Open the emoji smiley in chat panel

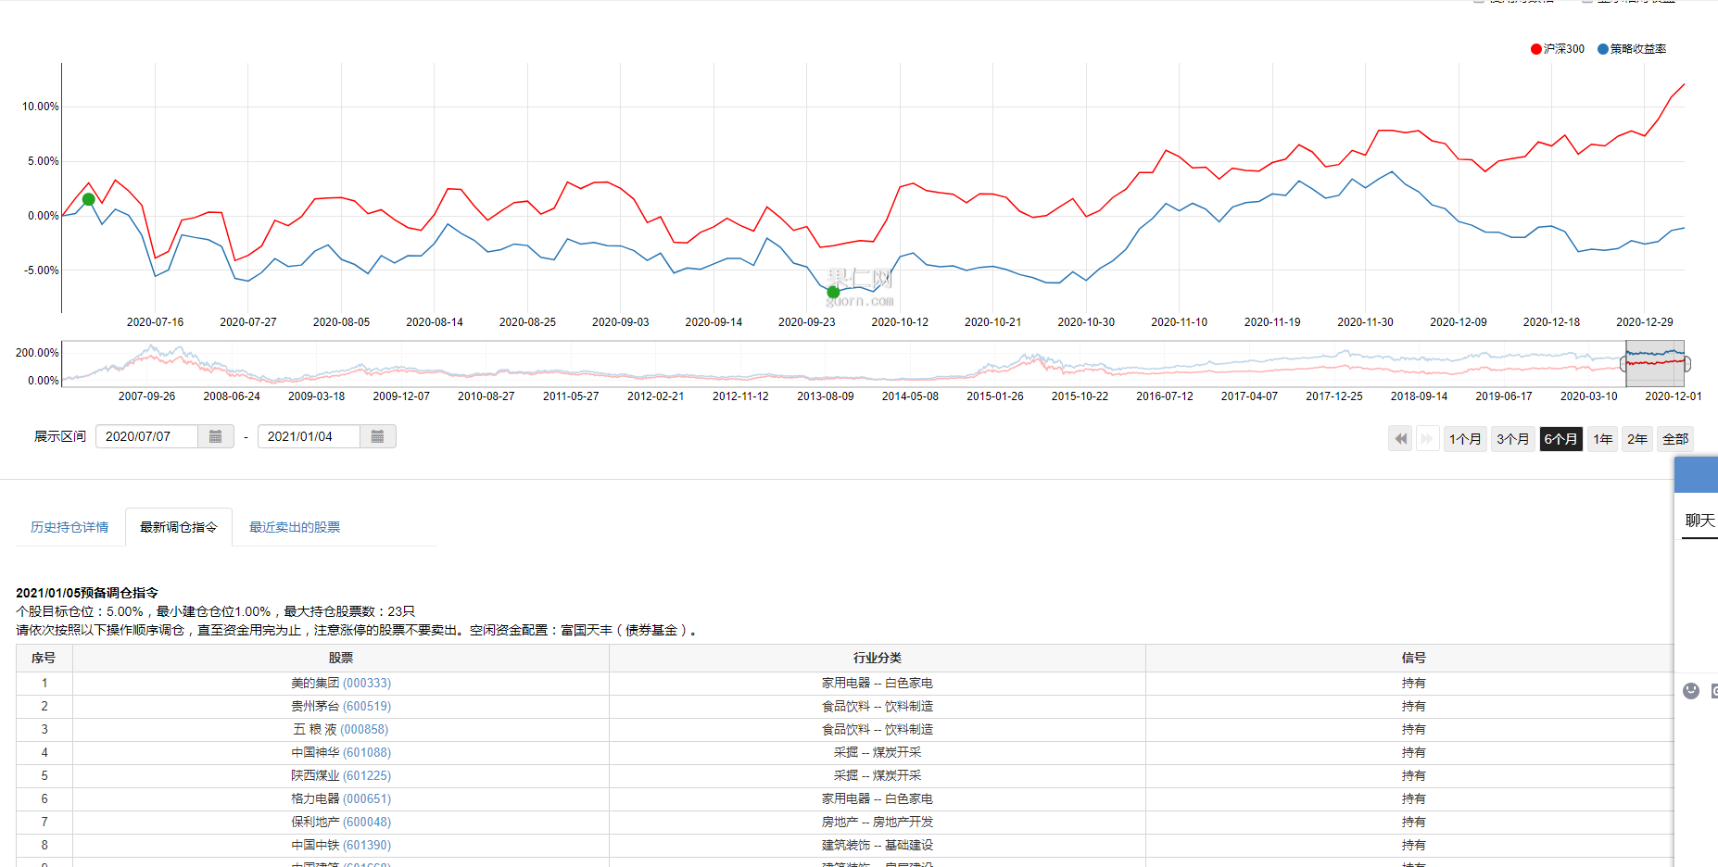click(x=1691, y=691)
